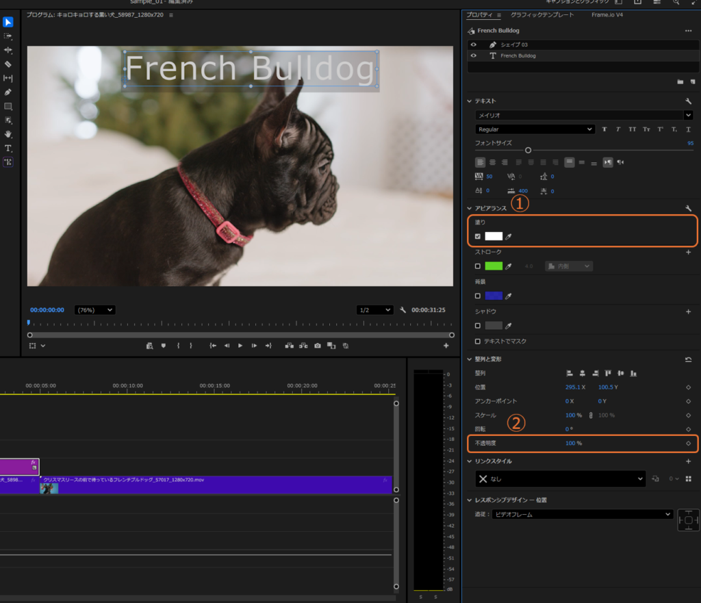The image size is (701, 603).
Task: Select the Pen tool in toolbar
Action: click(x=8, y=92)
